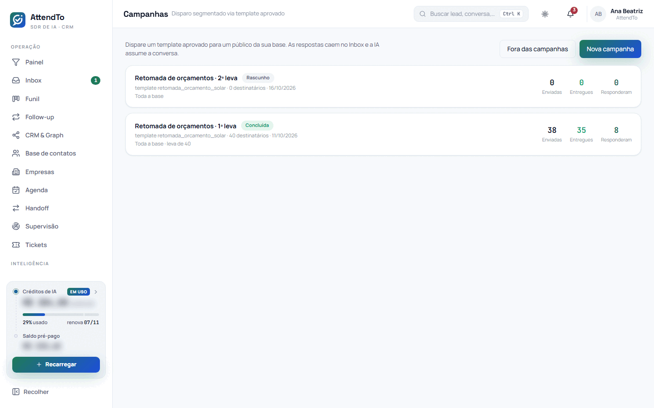Collapse sidebar with Recolher link

(56, 392)
